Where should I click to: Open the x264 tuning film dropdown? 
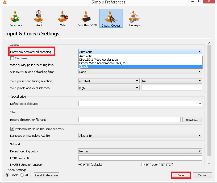coord(172,81)
